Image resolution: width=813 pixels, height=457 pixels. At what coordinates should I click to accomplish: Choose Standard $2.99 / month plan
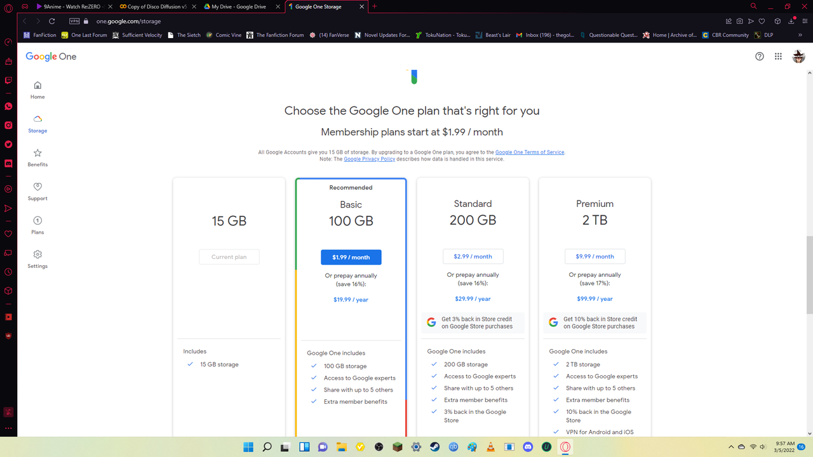pyautogui.click(x=473, y=256)
